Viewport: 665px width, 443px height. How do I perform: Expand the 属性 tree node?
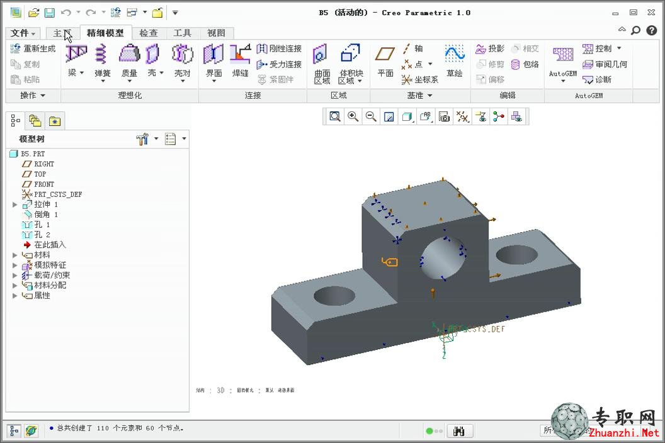(x=15, y=296)
